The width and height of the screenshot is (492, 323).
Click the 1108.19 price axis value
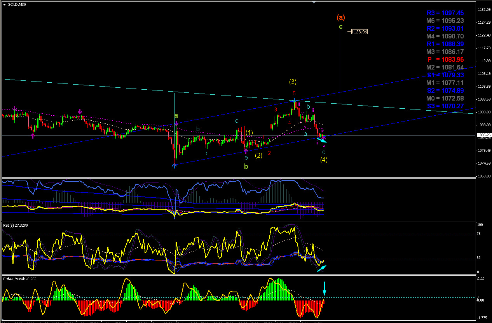point(483,73)
